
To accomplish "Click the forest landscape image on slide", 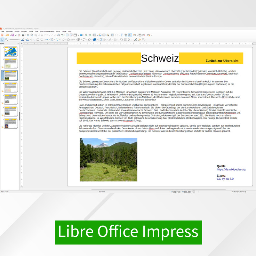I will [108, 160].
